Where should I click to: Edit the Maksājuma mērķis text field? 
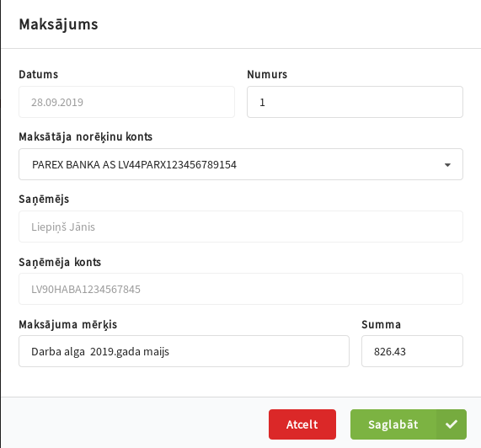pos(184,351)
